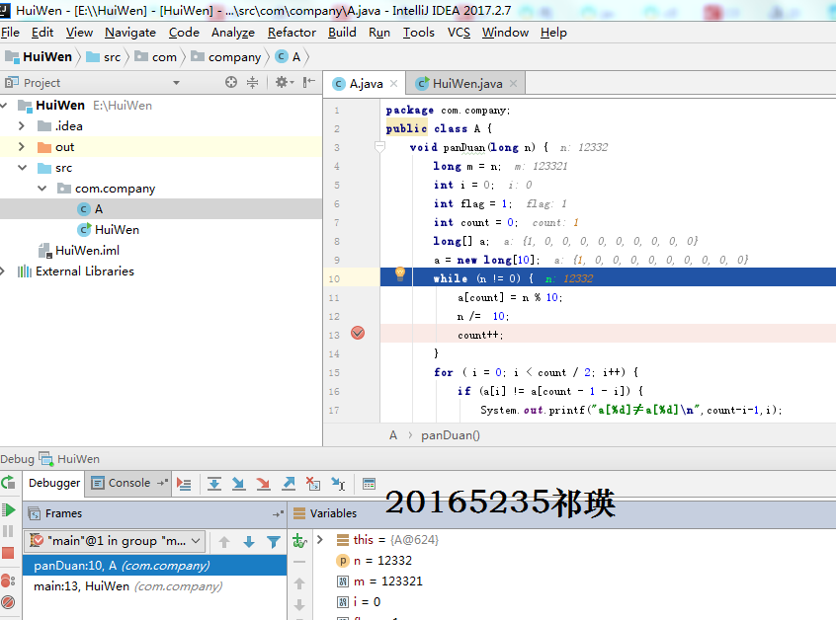The height and width of the screenshot is (620, 836).
Task: Collapse the panDuan method fold marker
Action: (x=379, y=145)
